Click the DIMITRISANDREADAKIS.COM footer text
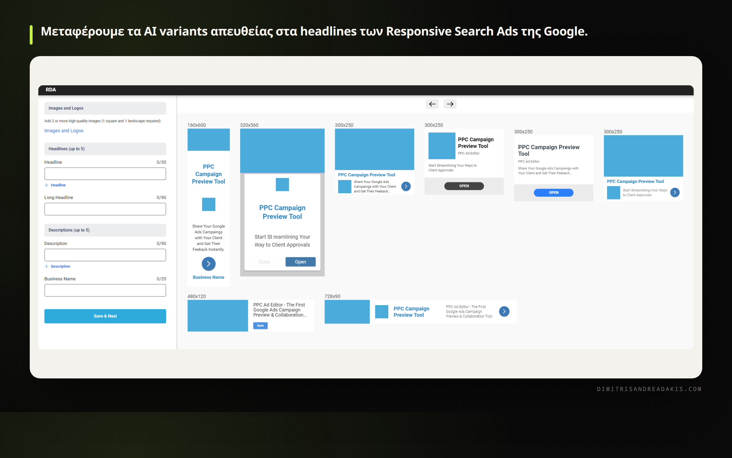Screen dimensions: 732x458 pyautogui.click(x=649, y=389)
